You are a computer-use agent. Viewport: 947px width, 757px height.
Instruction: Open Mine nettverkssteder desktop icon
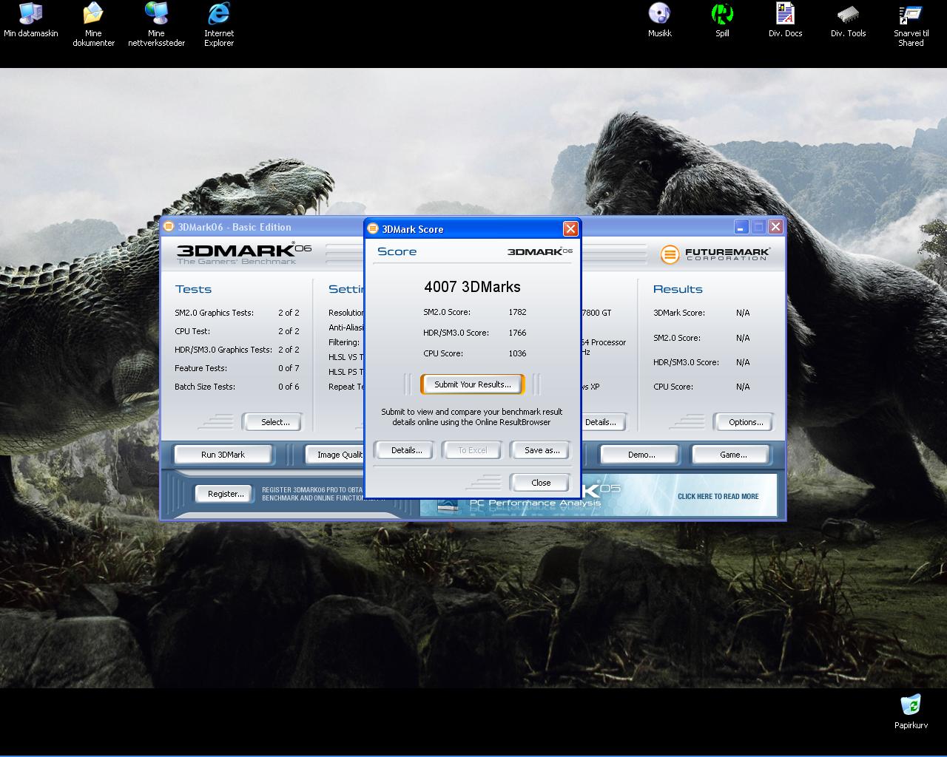[x=156, y=24]
